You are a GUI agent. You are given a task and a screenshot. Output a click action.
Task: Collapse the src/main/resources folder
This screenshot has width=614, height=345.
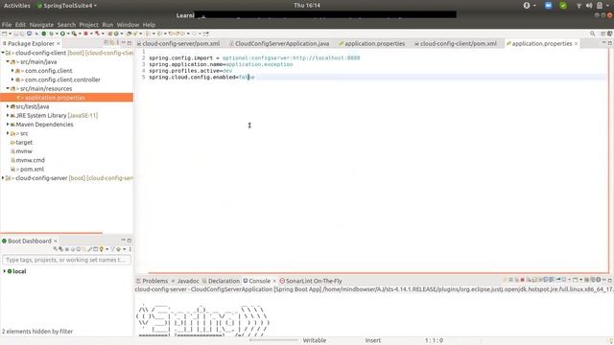click(8, 88)
